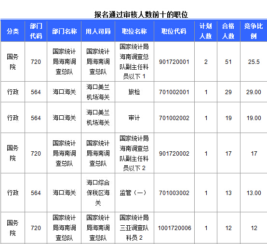Image resolution: width=267 pixels, height=244 pixels.
Task: Select position code 901720002
Action: point(174,154)
